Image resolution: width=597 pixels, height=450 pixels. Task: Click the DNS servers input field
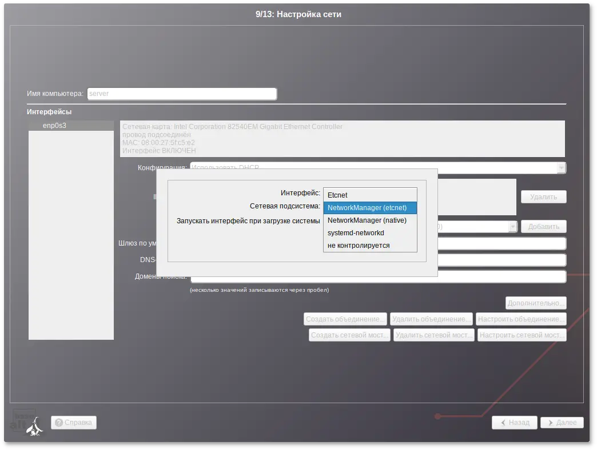[x=502, y=260]
